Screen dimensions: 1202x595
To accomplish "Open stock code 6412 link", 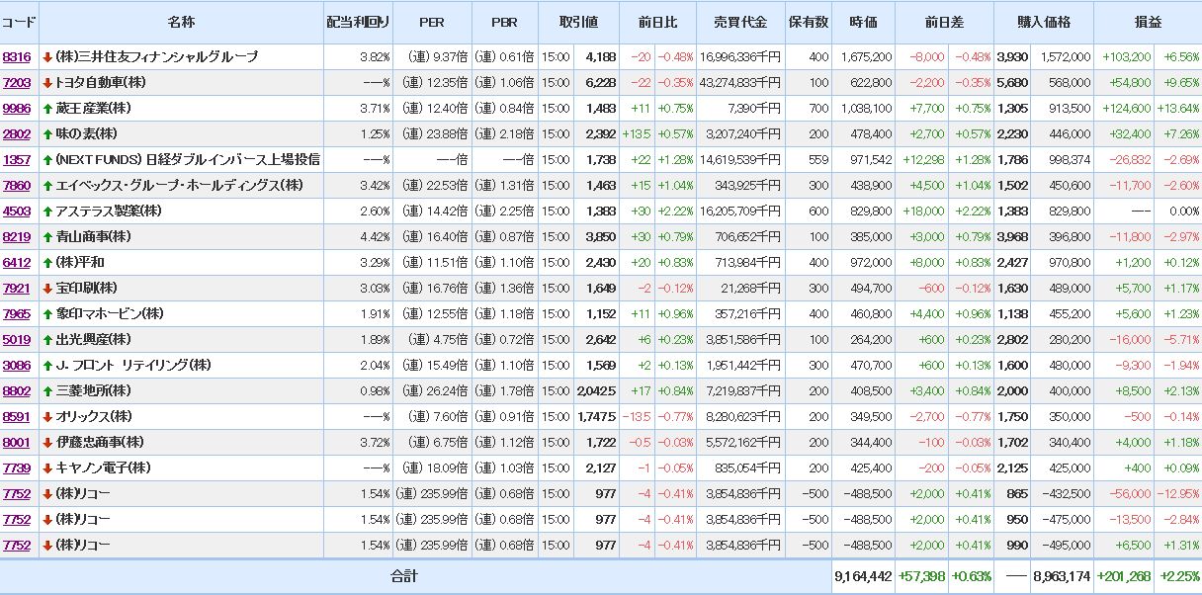I will pyautogui.click(x=17, y=263).
